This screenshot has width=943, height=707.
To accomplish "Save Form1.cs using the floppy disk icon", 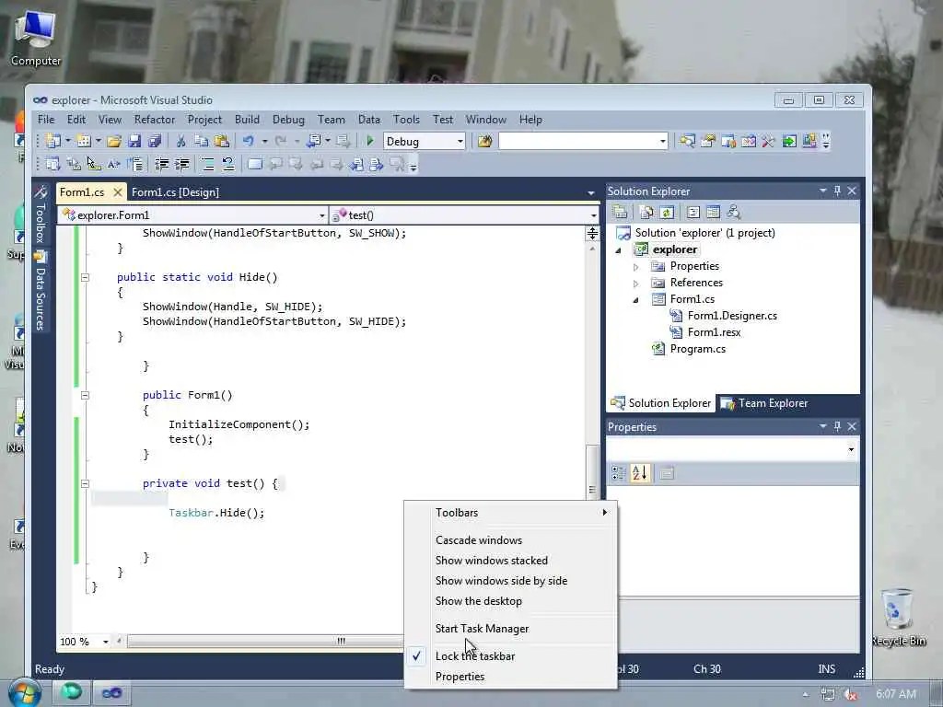I will [x=134, y=141].
